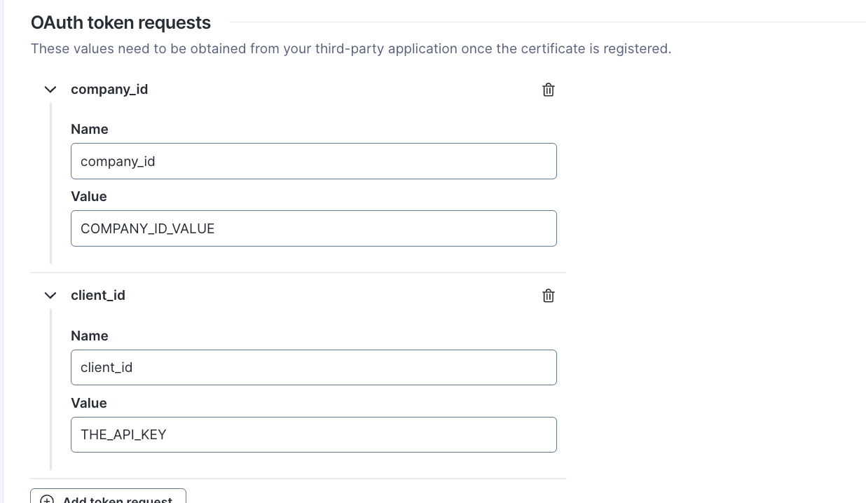Collapse the company_id section chevron
Viewport: 866px width, 503px height.
coord(50,90)
